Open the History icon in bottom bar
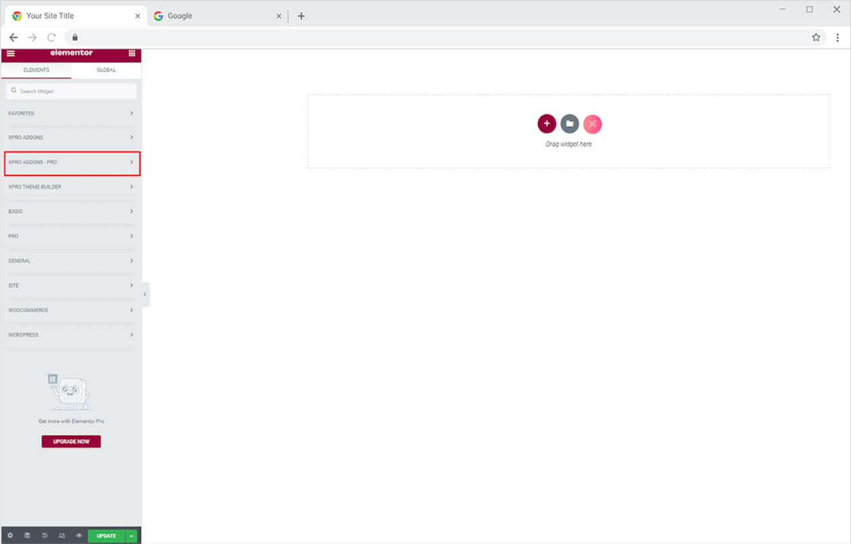851x544 pixels. coord(45,536)
